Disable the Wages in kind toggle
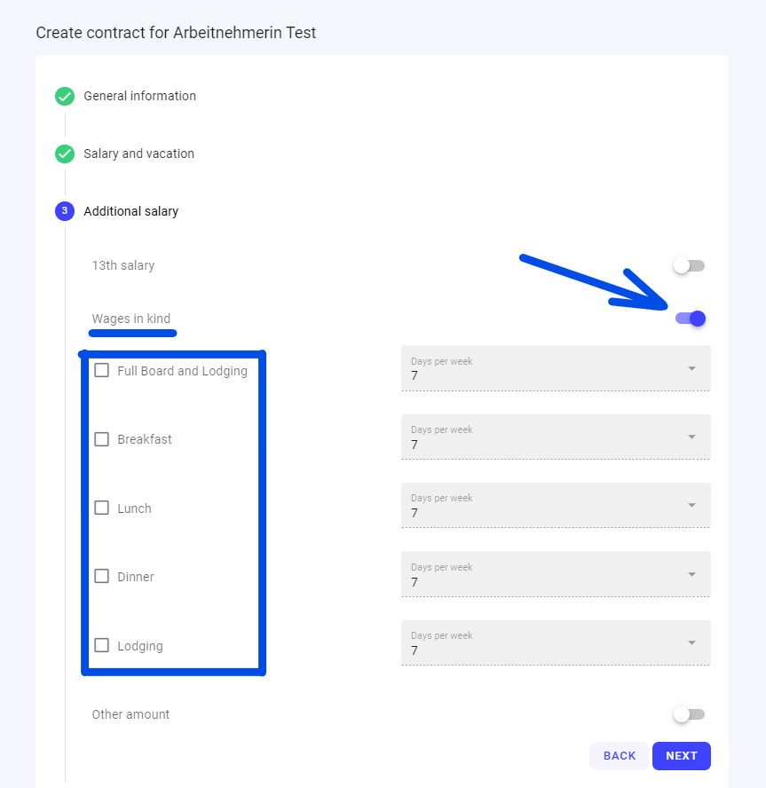Image resolution: width=766 pixels, height=788 pixels. click(691, 319)
